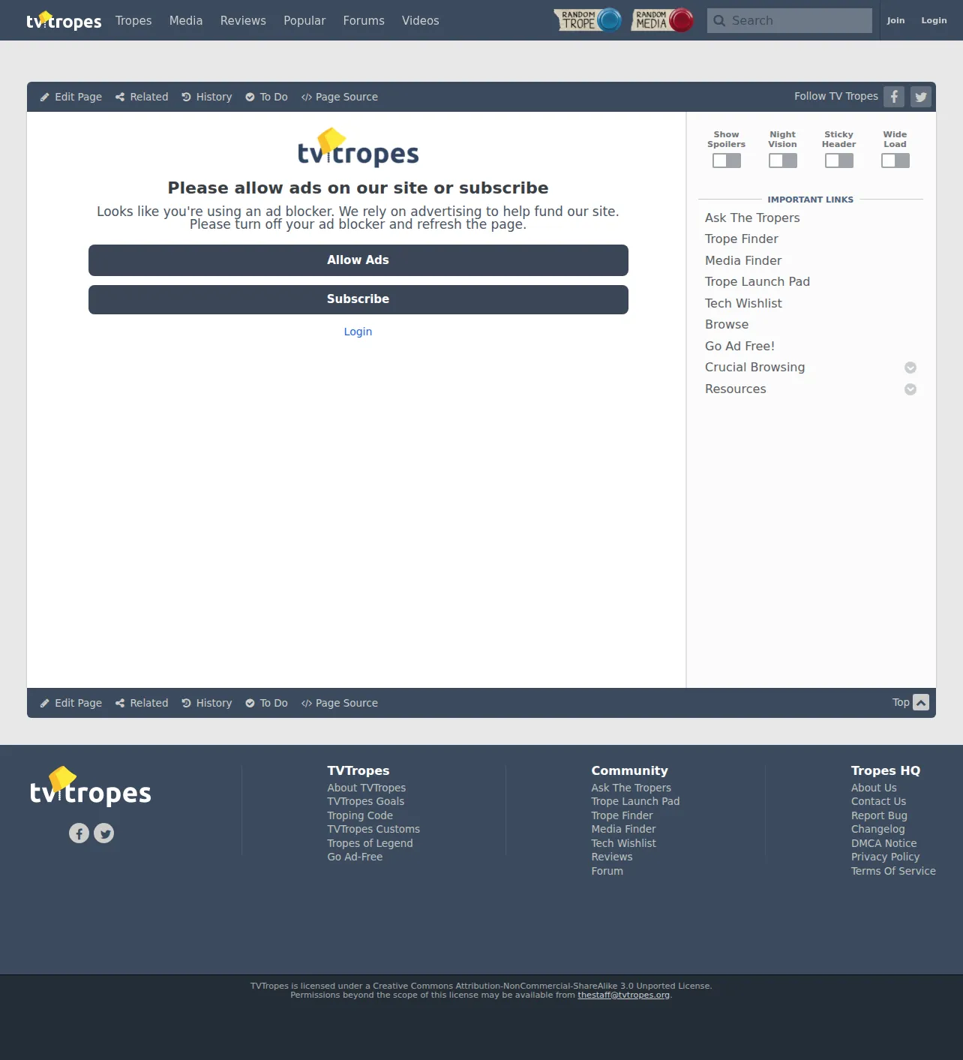Click Login in the top header
Viewport: 963px width, 1060px height.
(x=934, y=21)
